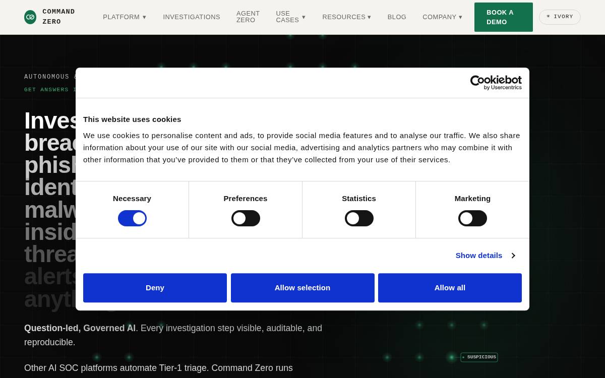Screen dimensions: 605x378
Task: Click the 'This website uses cookies' heading
Action: point(132,119)
